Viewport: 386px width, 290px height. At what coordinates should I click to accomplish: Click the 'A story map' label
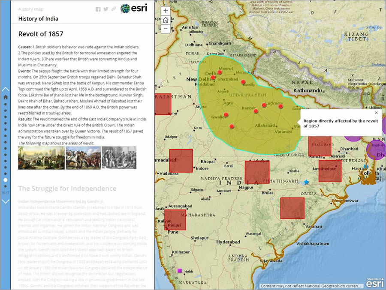coord(31,9)
